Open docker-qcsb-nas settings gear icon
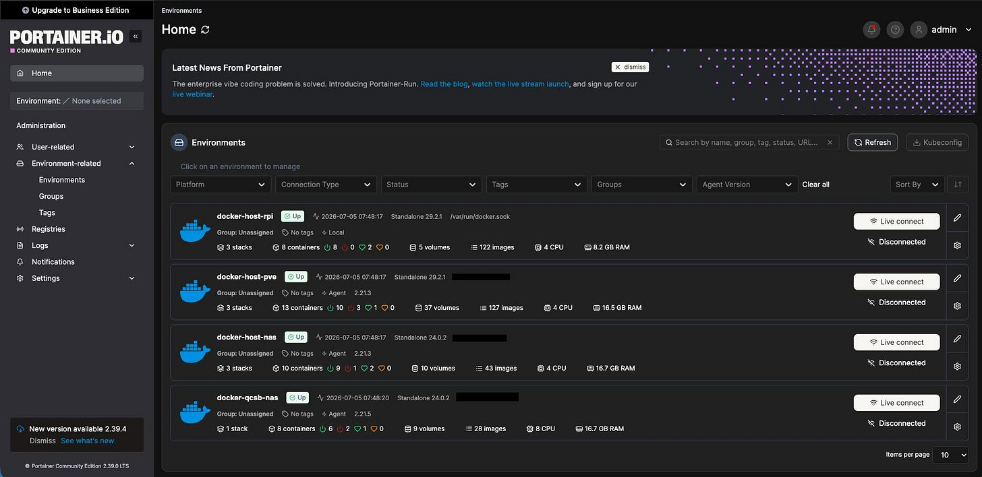 (957, 427)
